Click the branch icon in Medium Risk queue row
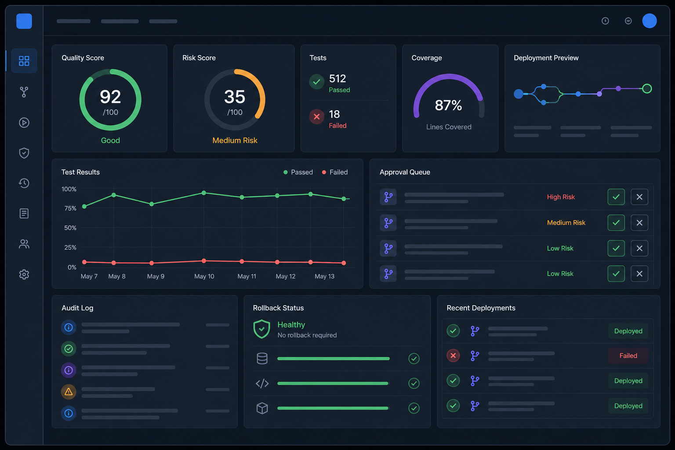 pos(388,223)
